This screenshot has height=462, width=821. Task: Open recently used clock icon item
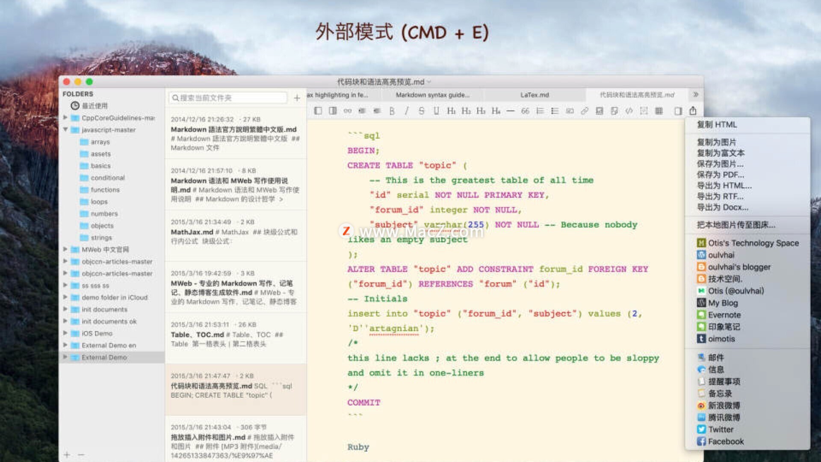(x=75, y=105)
